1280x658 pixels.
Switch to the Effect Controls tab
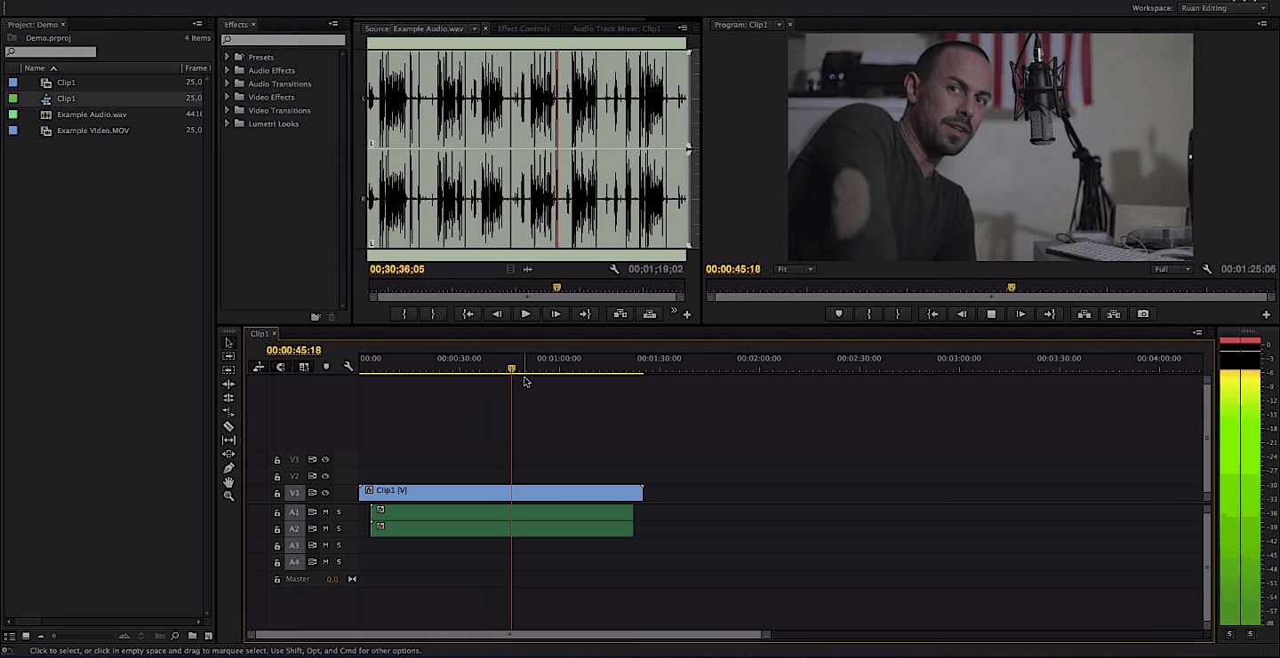click(x=524, y=28)
